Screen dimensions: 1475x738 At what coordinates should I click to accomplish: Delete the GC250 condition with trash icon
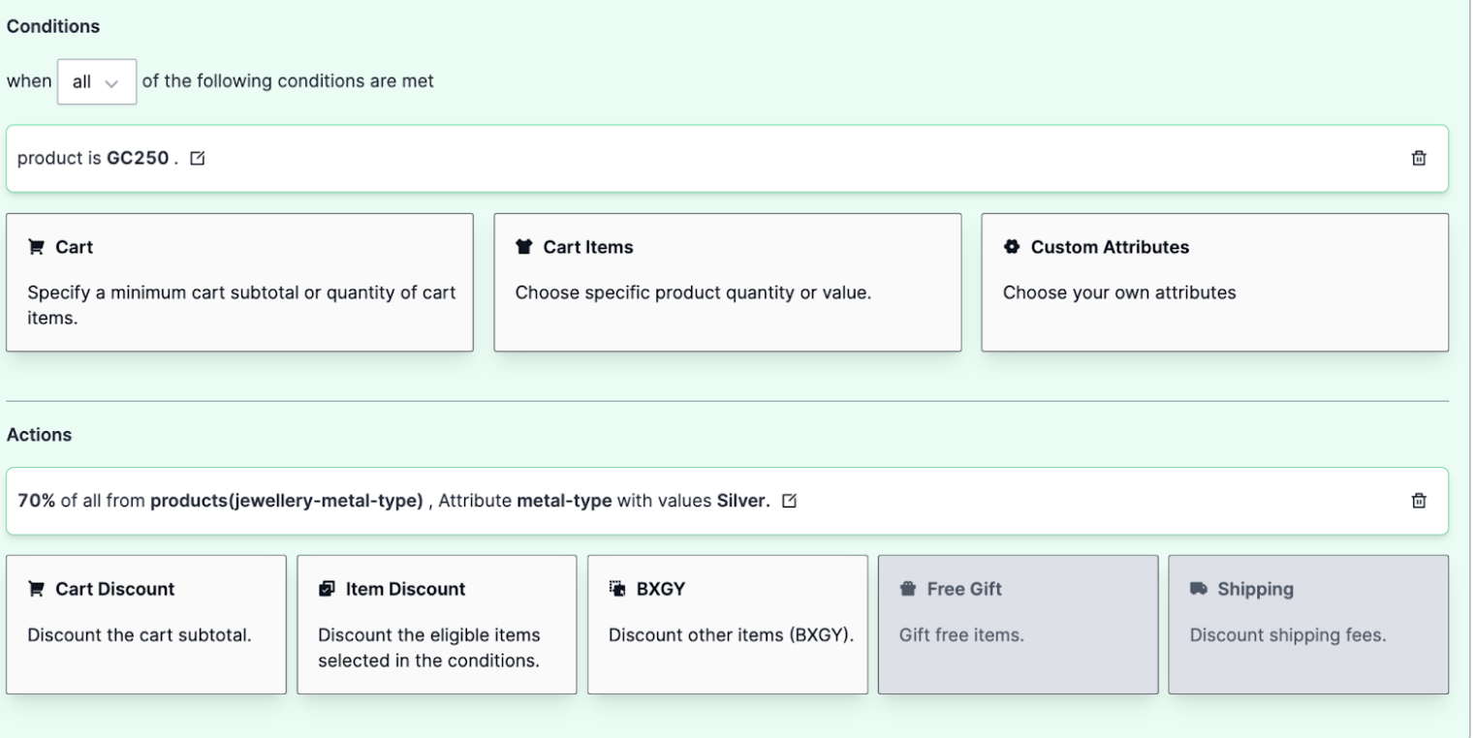coord(1418,157)
